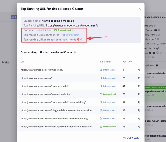
Task: Open the top ranking ukmodels.co.uk/modelling/ link
Action: click(x=71, y=25)
